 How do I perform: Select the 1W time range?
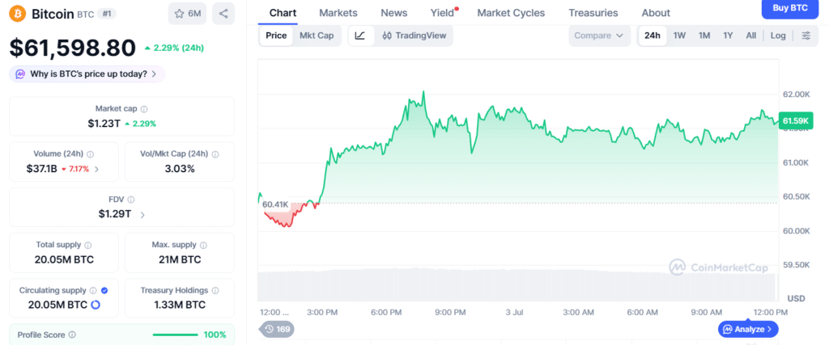(x=679, y=36)
